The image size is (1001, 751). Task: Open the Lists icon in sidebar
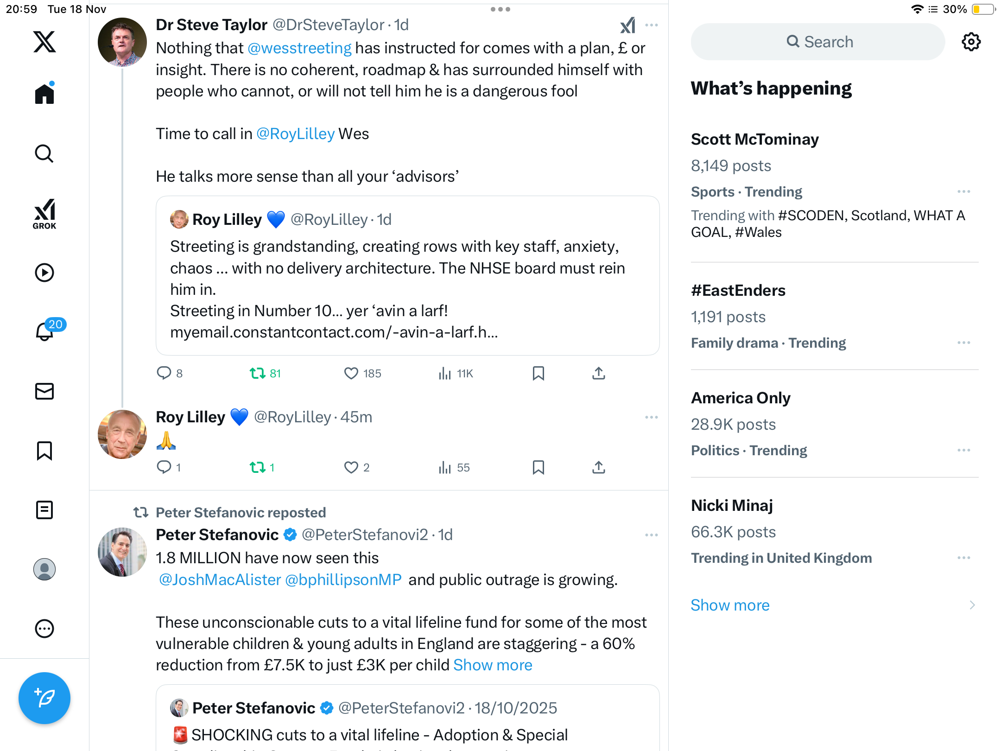coord(44,510)
